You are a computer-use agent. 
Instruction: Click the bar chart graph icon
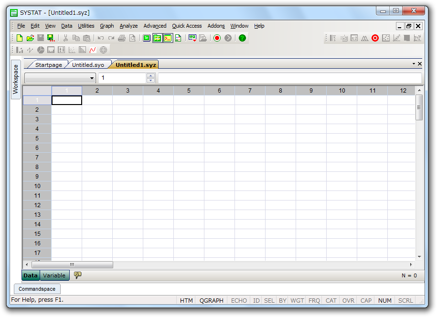pyautogui.click(x=20, y=50)
